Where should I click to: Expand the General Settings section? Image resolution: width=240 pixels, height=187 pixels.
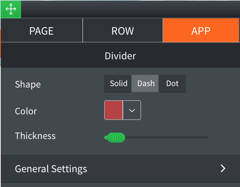pos(120,168)
